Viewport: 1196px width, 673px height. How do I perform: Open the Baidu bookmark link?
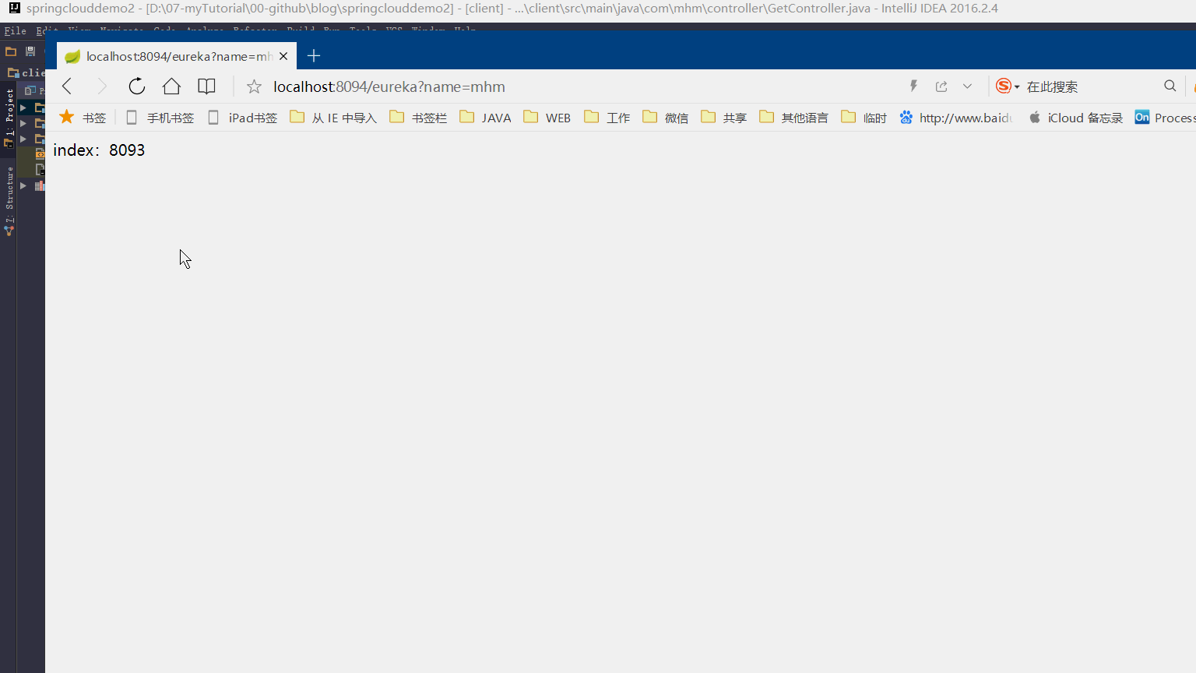coord(956,118)
